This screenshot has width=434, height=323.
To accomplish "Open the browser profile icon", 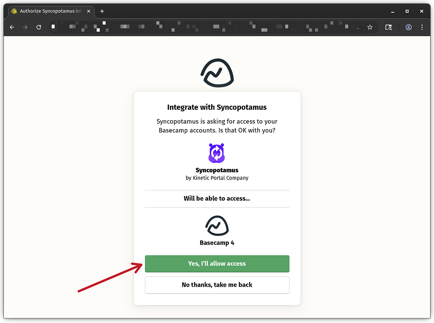I will (409, 27).
